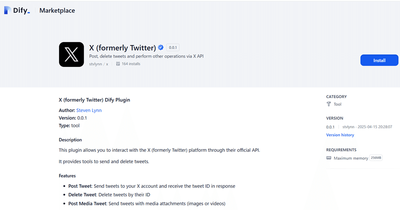The height and width of the screenshot is (210, 400).
Task: Click the Dify logo in the header
Action: click(17, 10)
